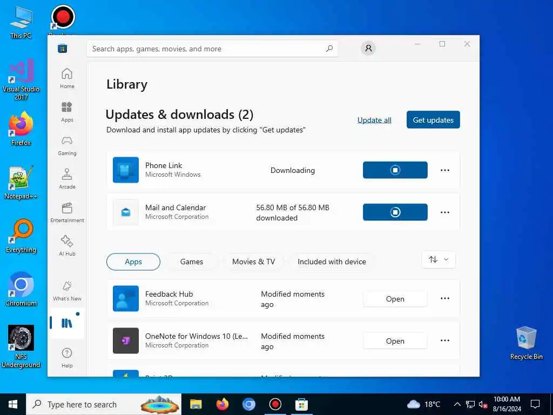Click the Feedback Hub app name
553x415 pixels.
[169, 294]
